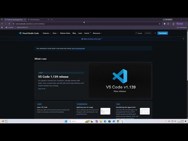Open the site information icon in address bar
Viewport: 188px width, 141px height.
pyautogui.click(x=14, y=24)
